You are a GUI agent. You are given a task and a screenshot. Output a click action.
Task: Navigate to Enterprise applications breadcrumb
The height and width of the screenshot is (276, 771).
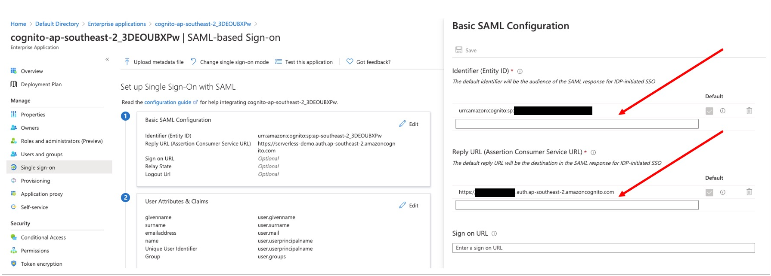(x=117, y=24)
